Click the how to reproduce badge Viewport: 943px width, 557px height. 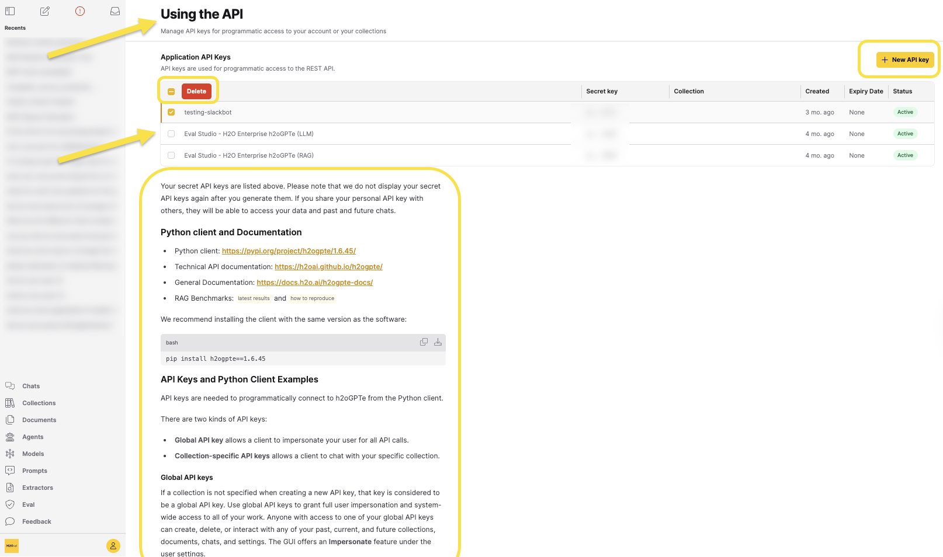(312, 298)
